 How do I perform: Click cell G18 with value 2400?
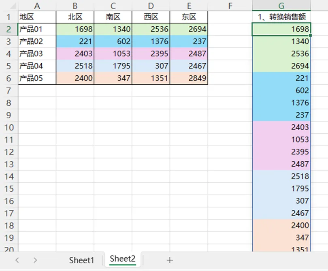click(x=281, y=226)
